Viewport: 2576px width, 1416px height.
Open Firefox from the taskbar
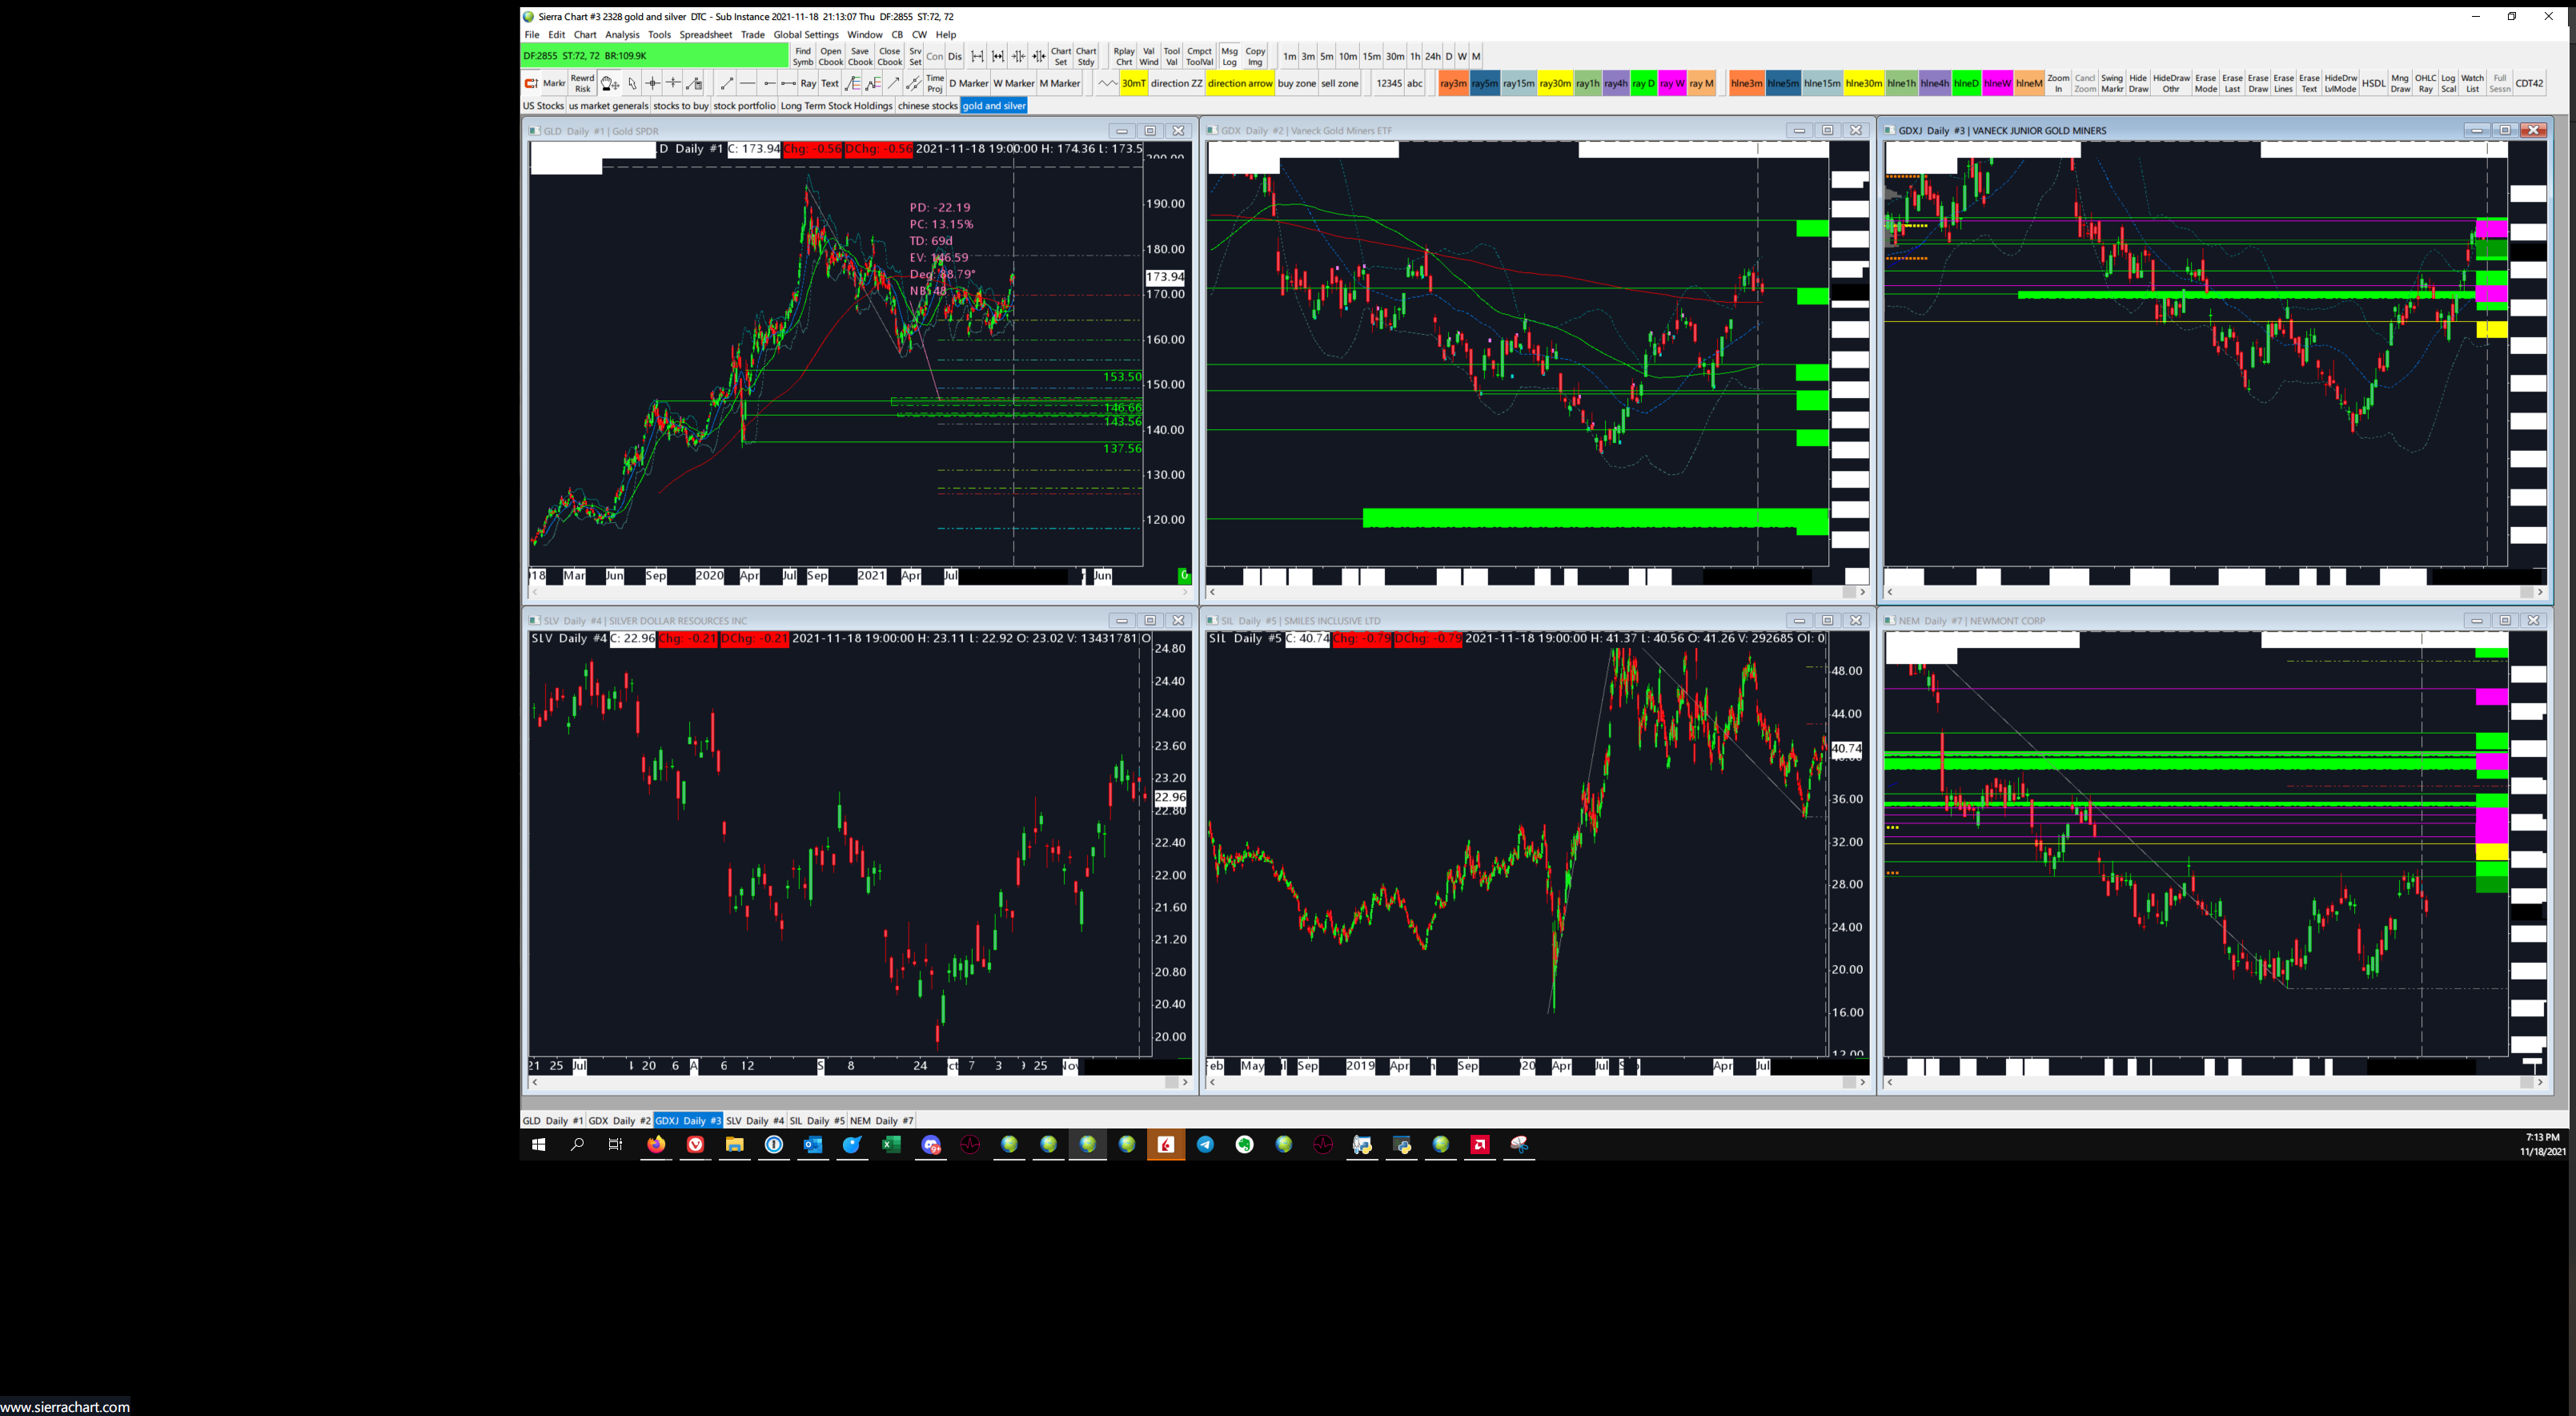coord(656,1144)
